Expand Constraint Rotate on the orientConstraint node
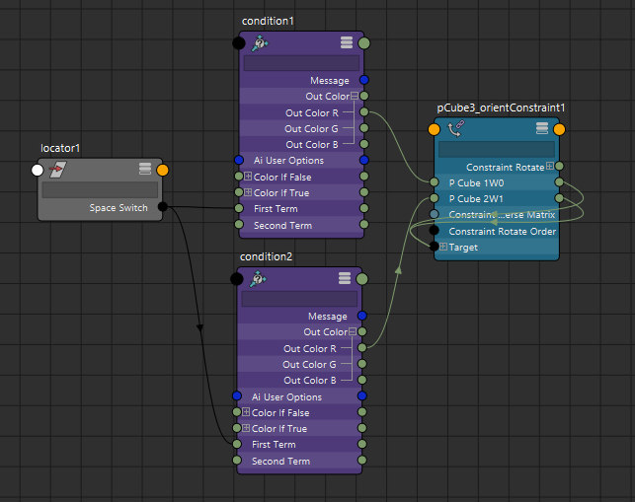The width and height of the screenshot is (635, 502). (x=549, y=167)
